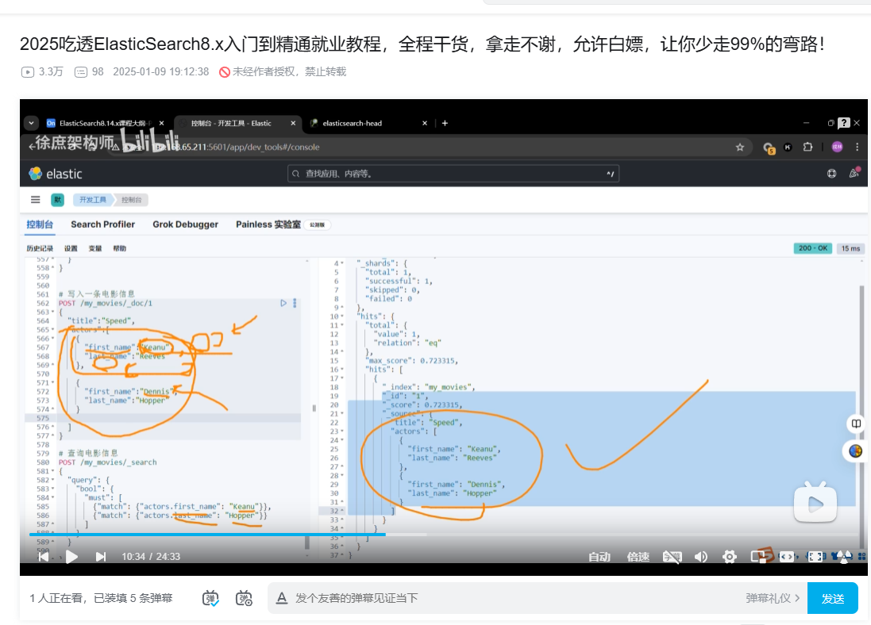The image size is (871, 625).
Task: Run the POST /my_movies/_doc/1 request
Action: (283, 303)
